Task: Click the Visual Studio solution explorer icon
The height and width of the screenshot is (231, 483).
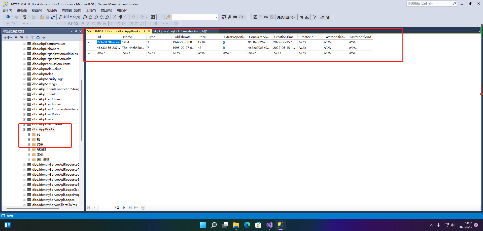Action: tap(224, 17)
